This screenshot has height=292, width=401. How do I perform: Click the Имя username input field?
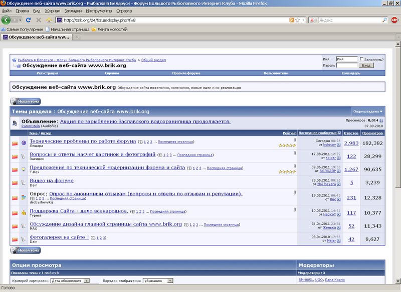[346, 59]
